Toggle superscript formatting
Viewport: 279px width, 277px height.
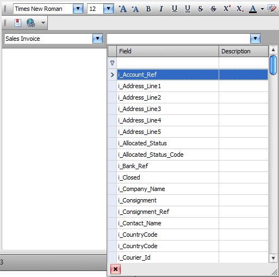click(227, 9)
